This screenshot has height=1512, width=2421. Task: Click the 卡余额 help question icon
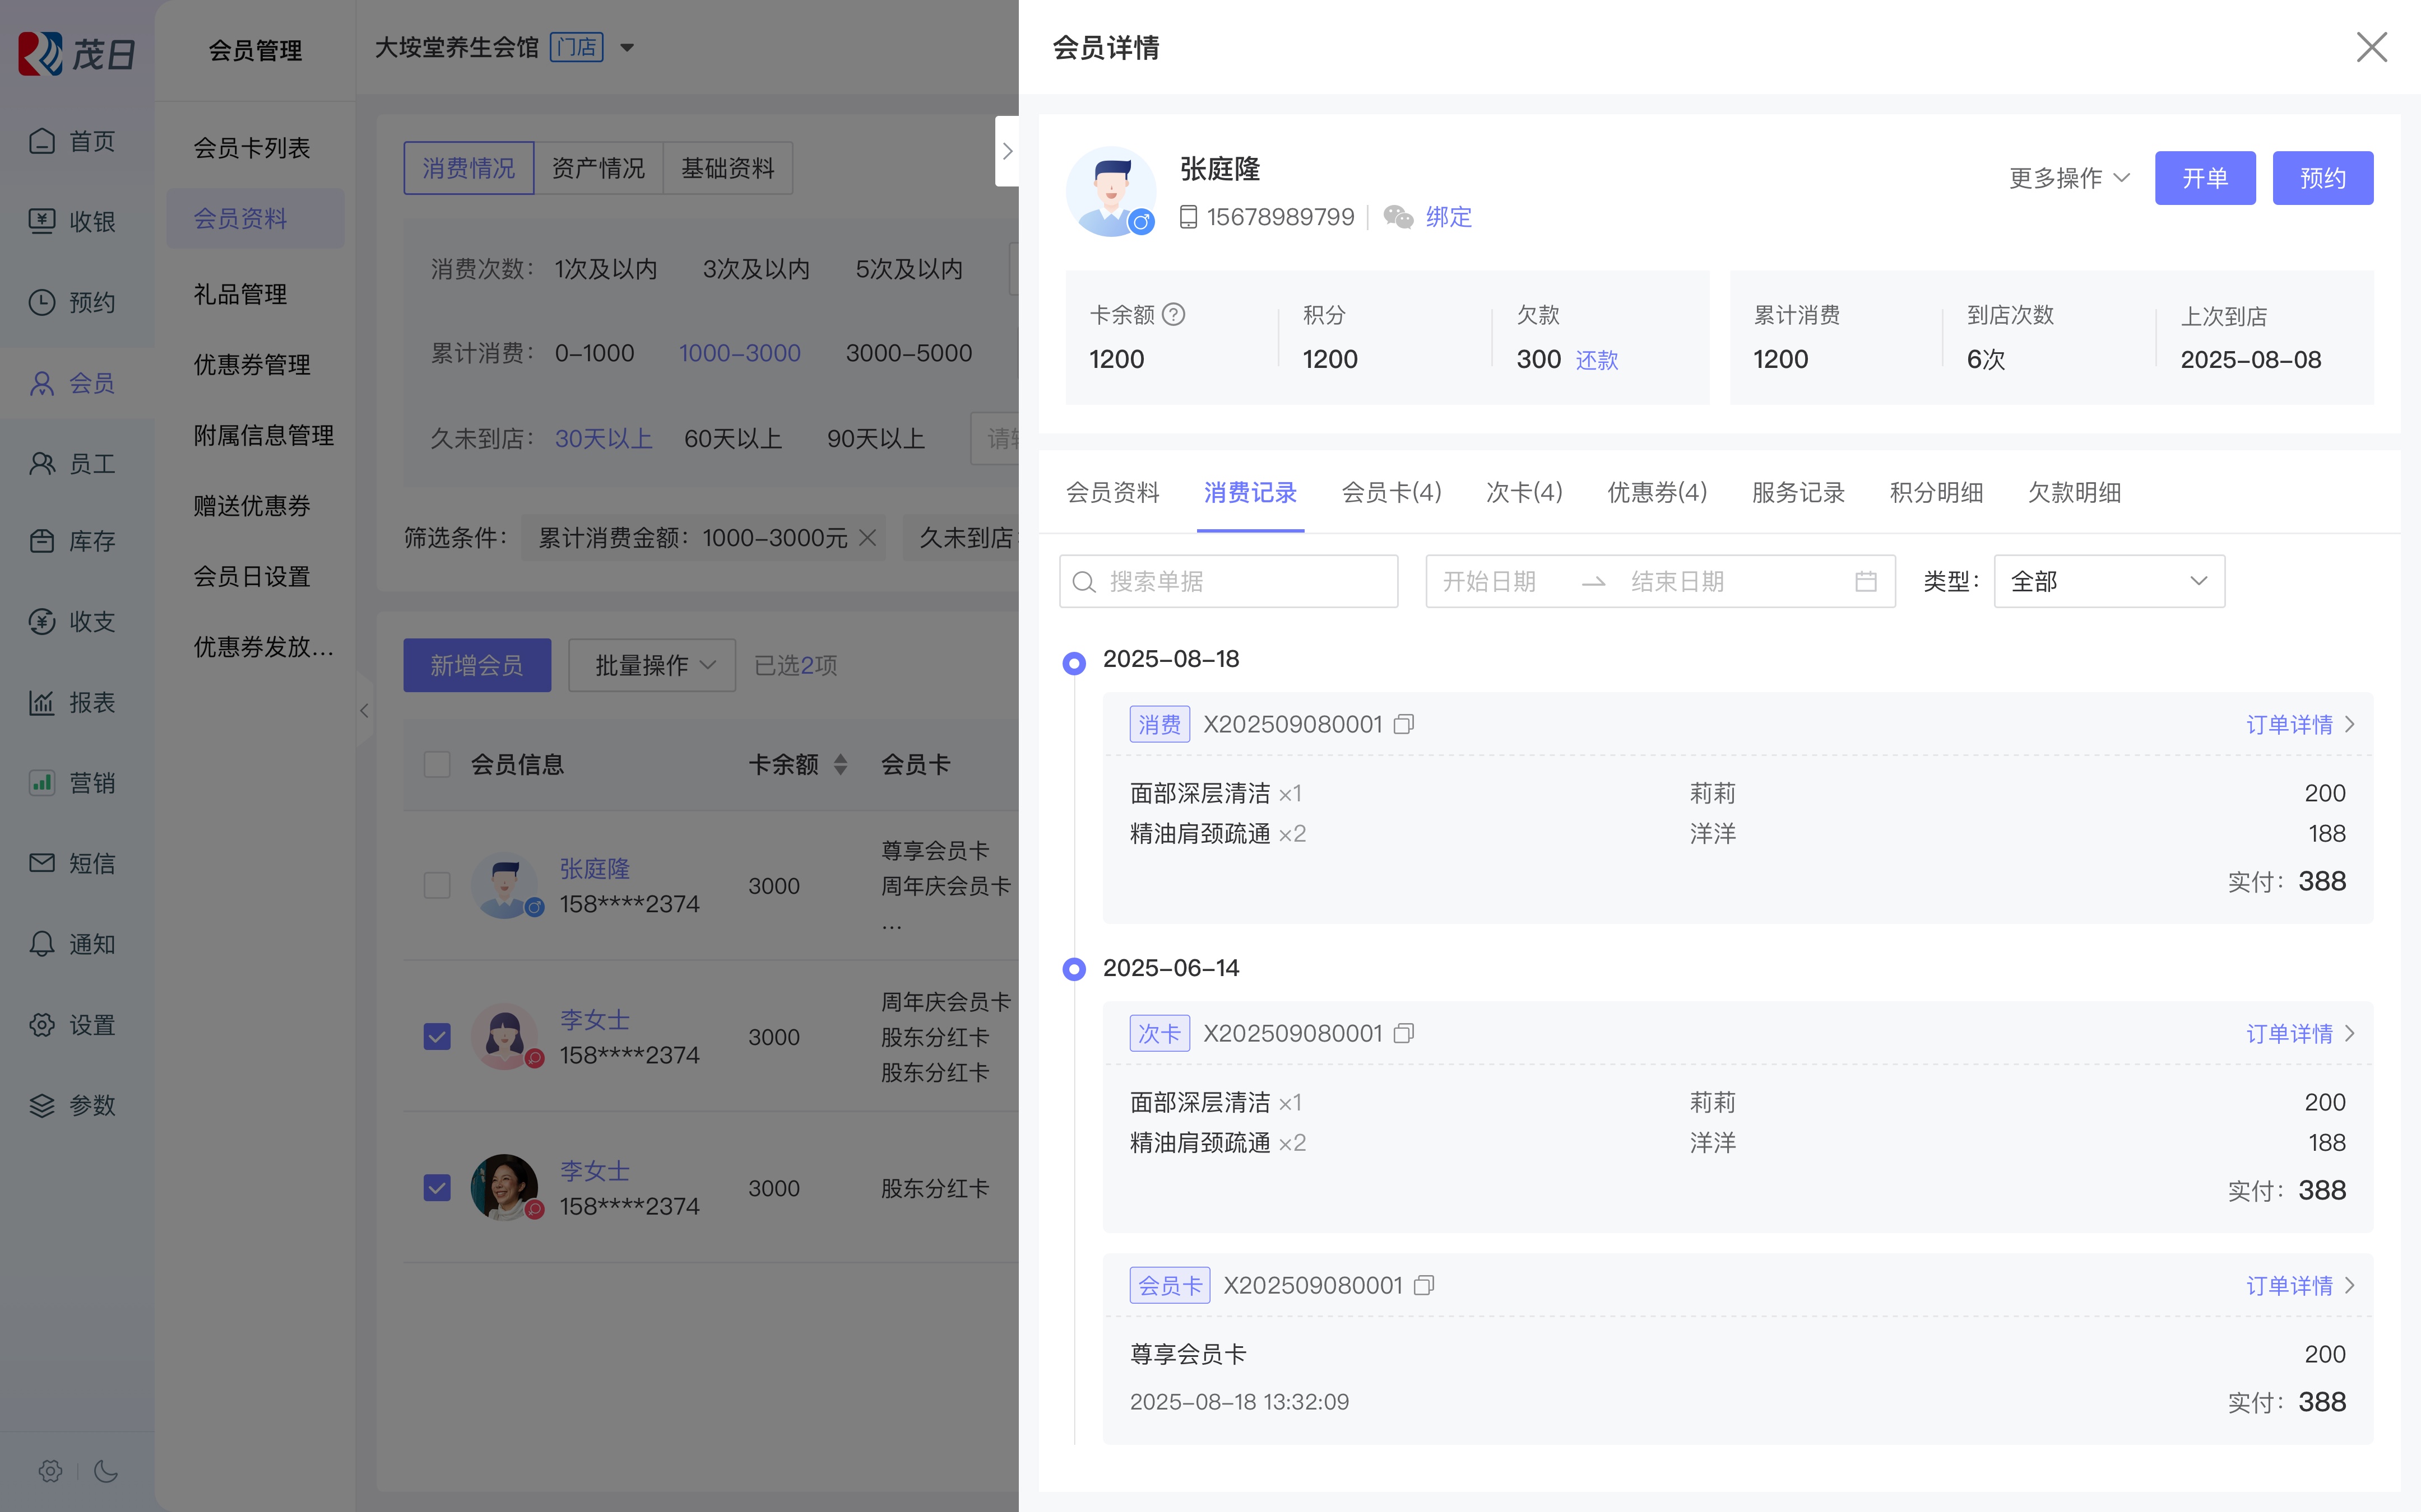pos(1175,315)
